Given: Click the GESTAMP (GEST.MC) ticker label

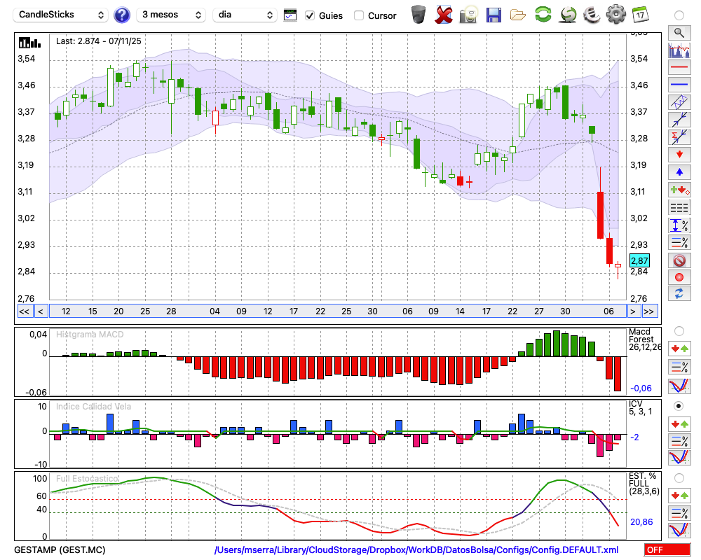Looking at the screenshot, I should click(x=60, y=549).
